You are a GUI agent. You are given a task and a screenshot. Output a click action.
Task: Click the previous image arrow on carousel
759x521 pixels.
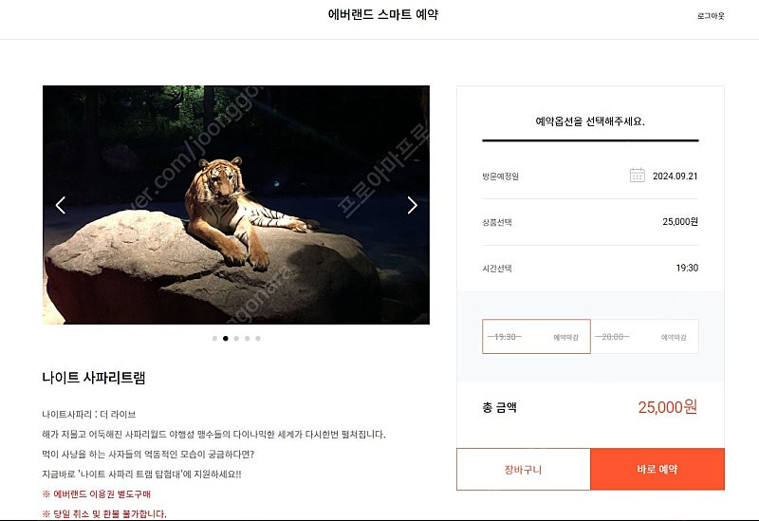click(x=61, y=205)
